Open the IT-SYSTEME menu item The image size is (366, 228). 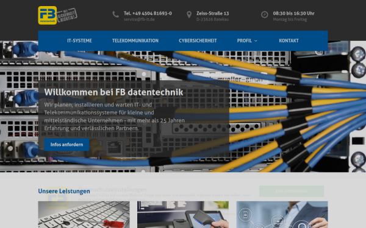(x=79, y=41)
